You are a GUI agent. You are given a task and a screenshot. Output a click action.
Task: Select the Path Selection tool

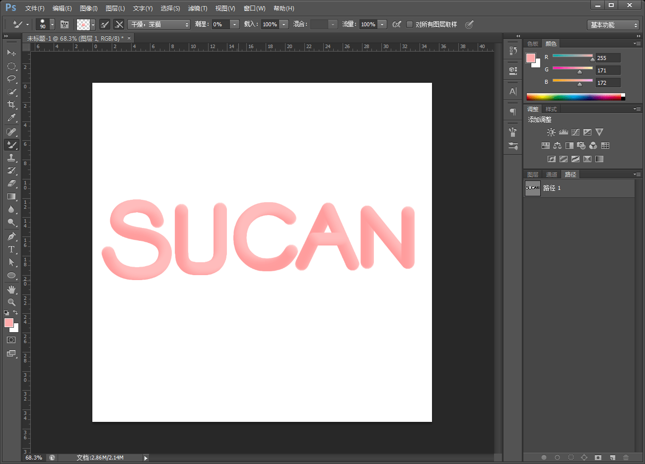coord(11,262)
